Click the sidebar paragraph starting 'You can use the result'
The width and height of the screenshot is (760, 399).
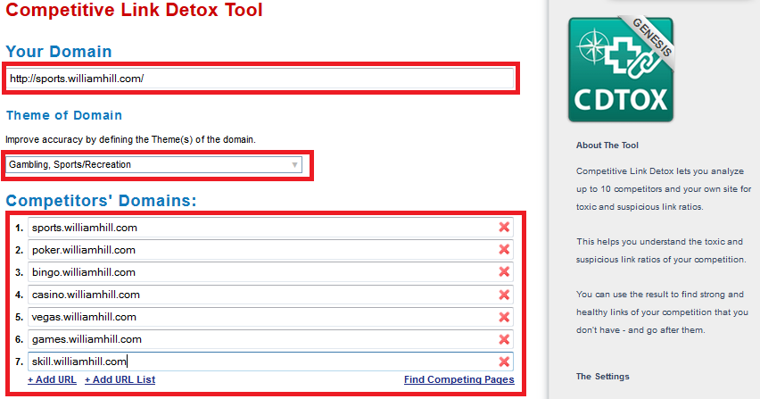662,312
